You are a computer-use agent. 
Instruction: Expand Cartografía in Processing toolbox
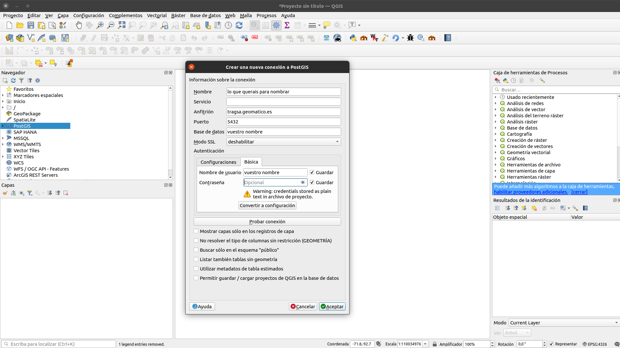496,134
